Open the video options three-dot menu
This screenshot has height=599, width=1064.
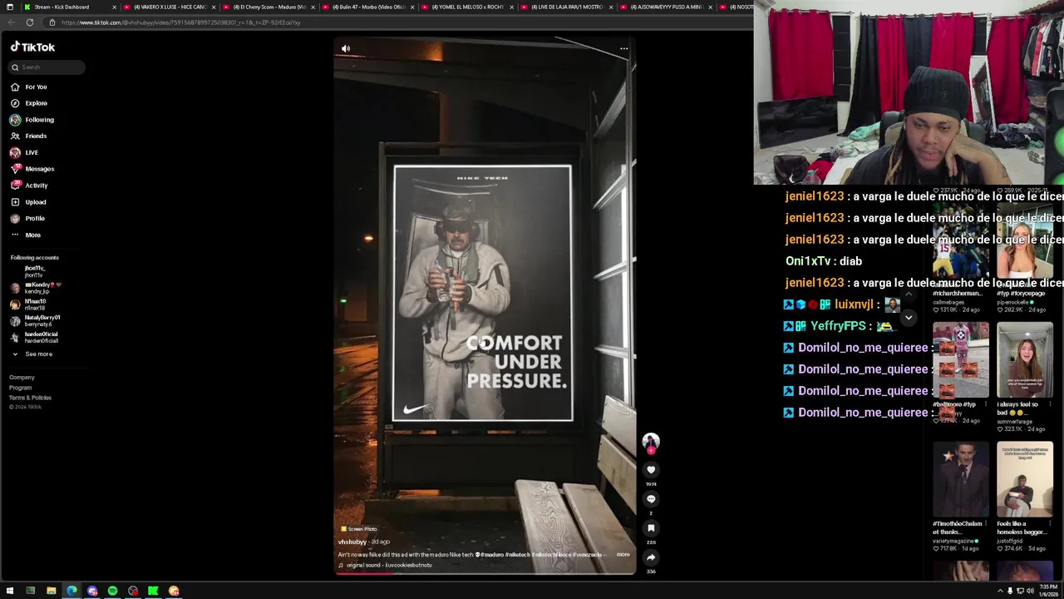(623, 49)
